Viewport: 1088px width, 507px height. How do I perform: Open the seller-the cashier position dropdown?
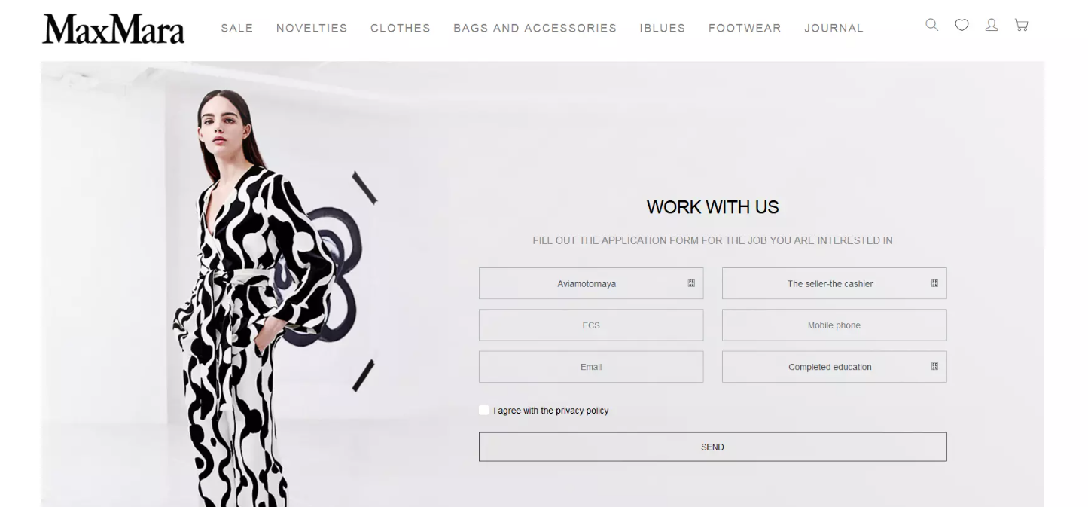834,283
